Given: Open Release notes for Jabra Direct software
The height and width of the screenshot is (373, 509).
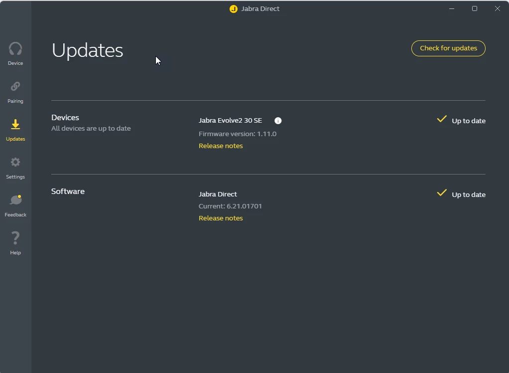Looking at the screenshot, I should click(221, 218).
